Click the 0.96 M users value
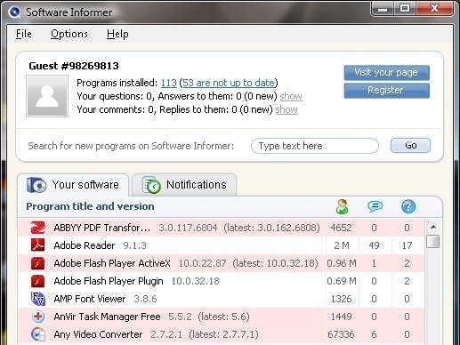The image size is (460, 345). point(342,263)
